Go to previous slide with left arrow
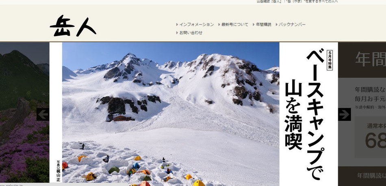 (43, 114)
